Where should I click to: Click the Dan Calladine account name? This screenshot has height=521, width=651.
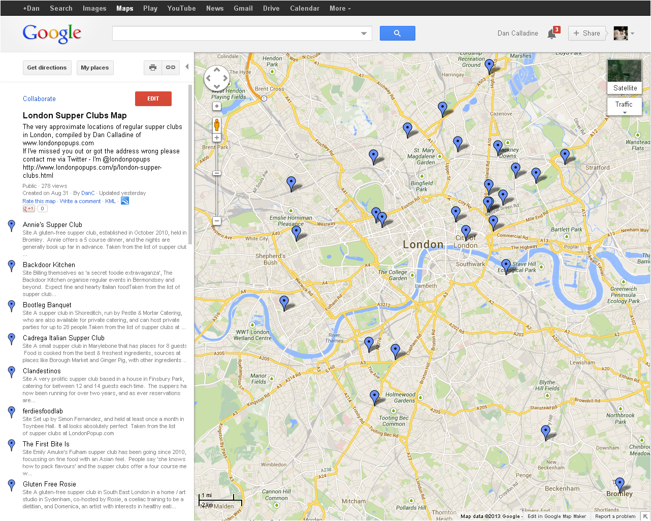tap(518, 34)
